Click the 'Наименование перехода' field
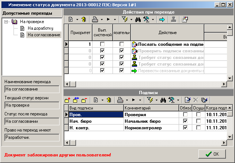 (31, 89)
